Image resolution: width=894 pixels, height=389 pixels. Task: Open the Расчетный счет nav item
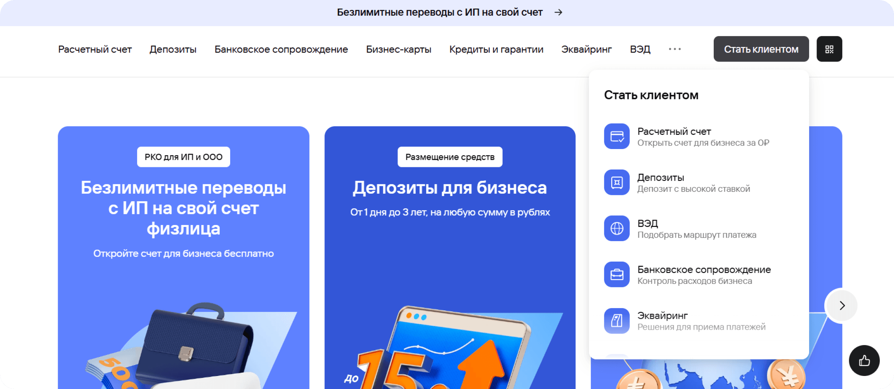(x=95, y=49)
